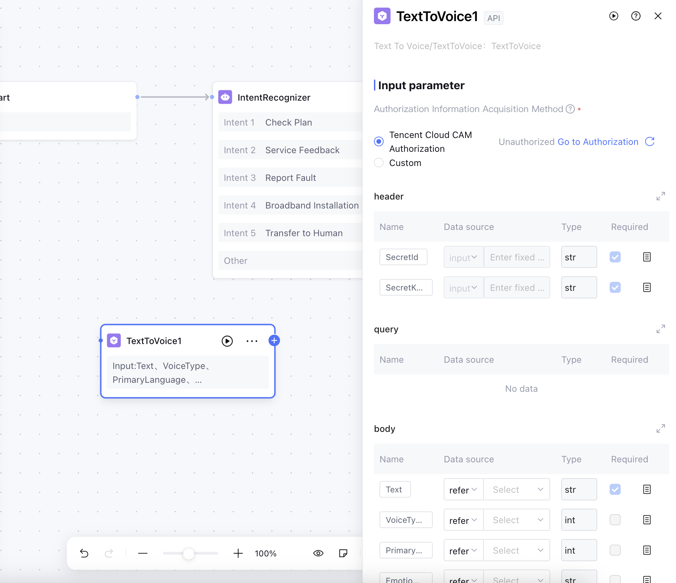
Task: Click the SecretId name field
Action: pos(403,257)
